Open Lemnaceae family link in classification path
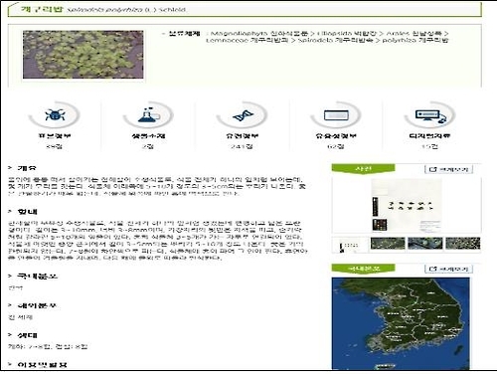The width and height of the screenshot is (497, 374). pos(248,40)
